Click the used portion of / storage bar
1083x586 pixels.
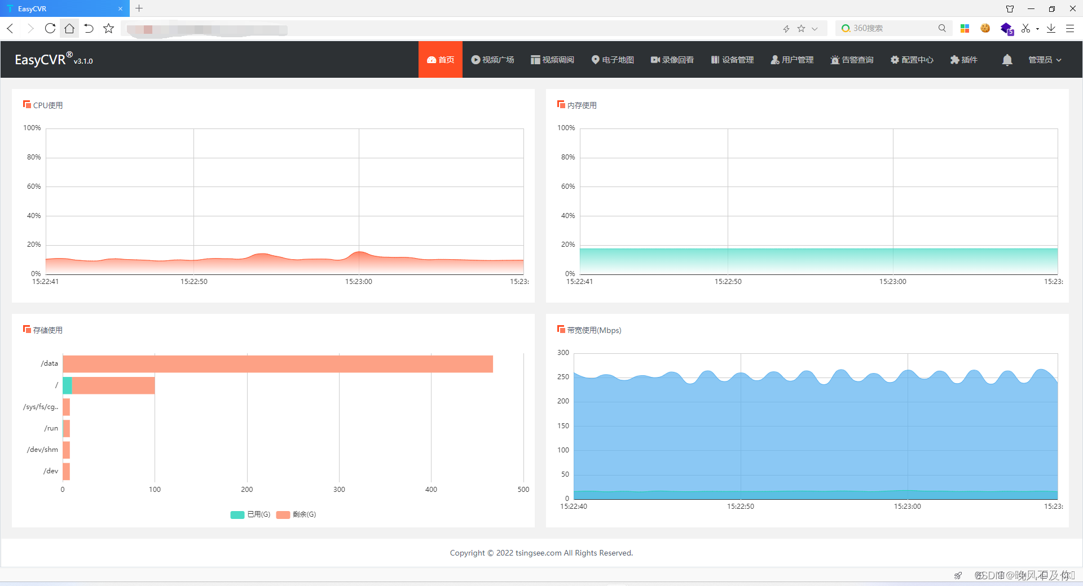pyautogui.click(x=67, y=385)
